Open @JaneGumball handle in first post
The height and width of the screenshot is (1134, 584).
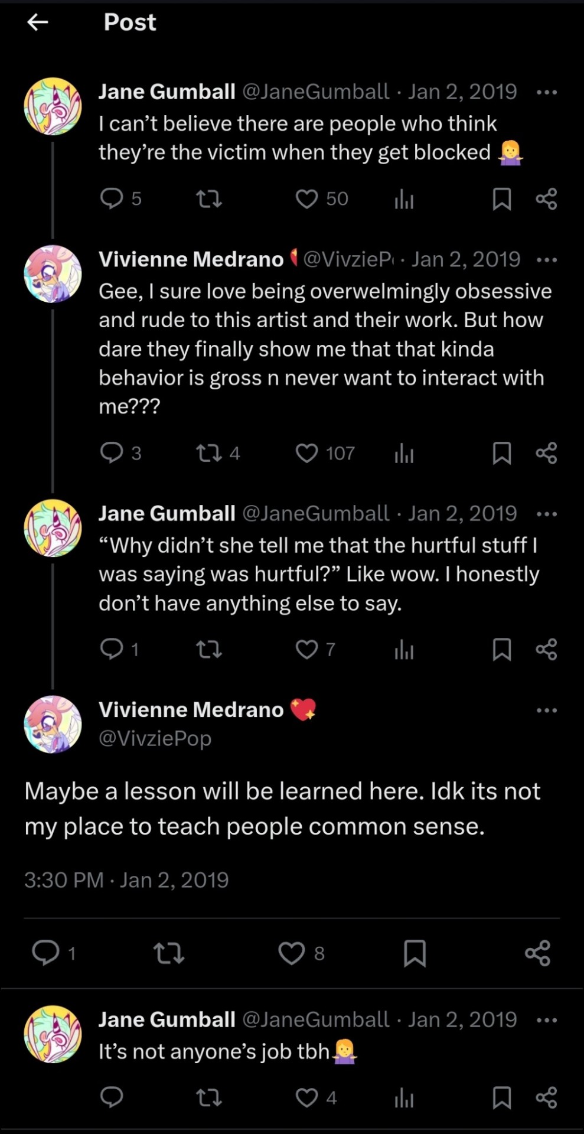pyautogui.click(x=315, y=92)
